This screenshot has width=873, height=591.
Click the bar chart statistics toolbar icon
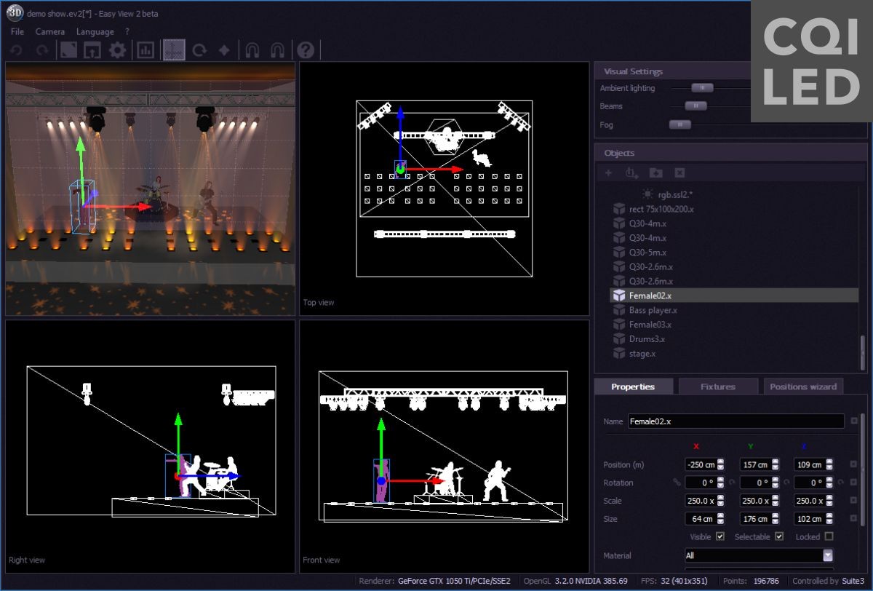click(x=145, y=50)
